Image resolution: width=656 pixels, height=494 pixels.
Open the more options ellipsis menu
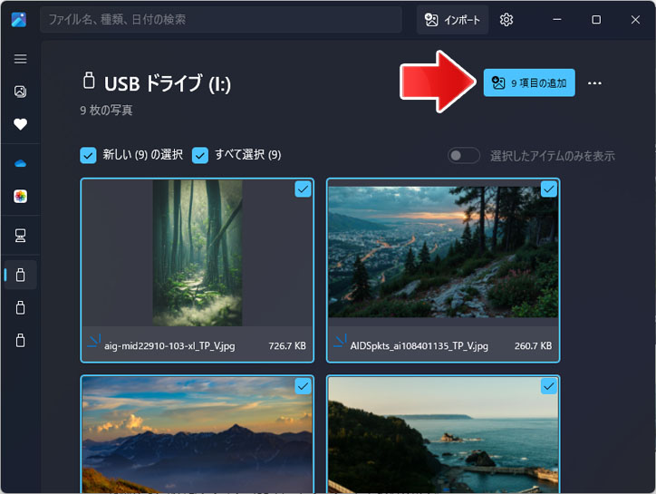594,83
